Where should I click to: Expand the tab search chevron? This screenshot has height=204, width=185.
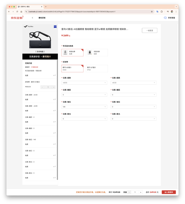176,7
